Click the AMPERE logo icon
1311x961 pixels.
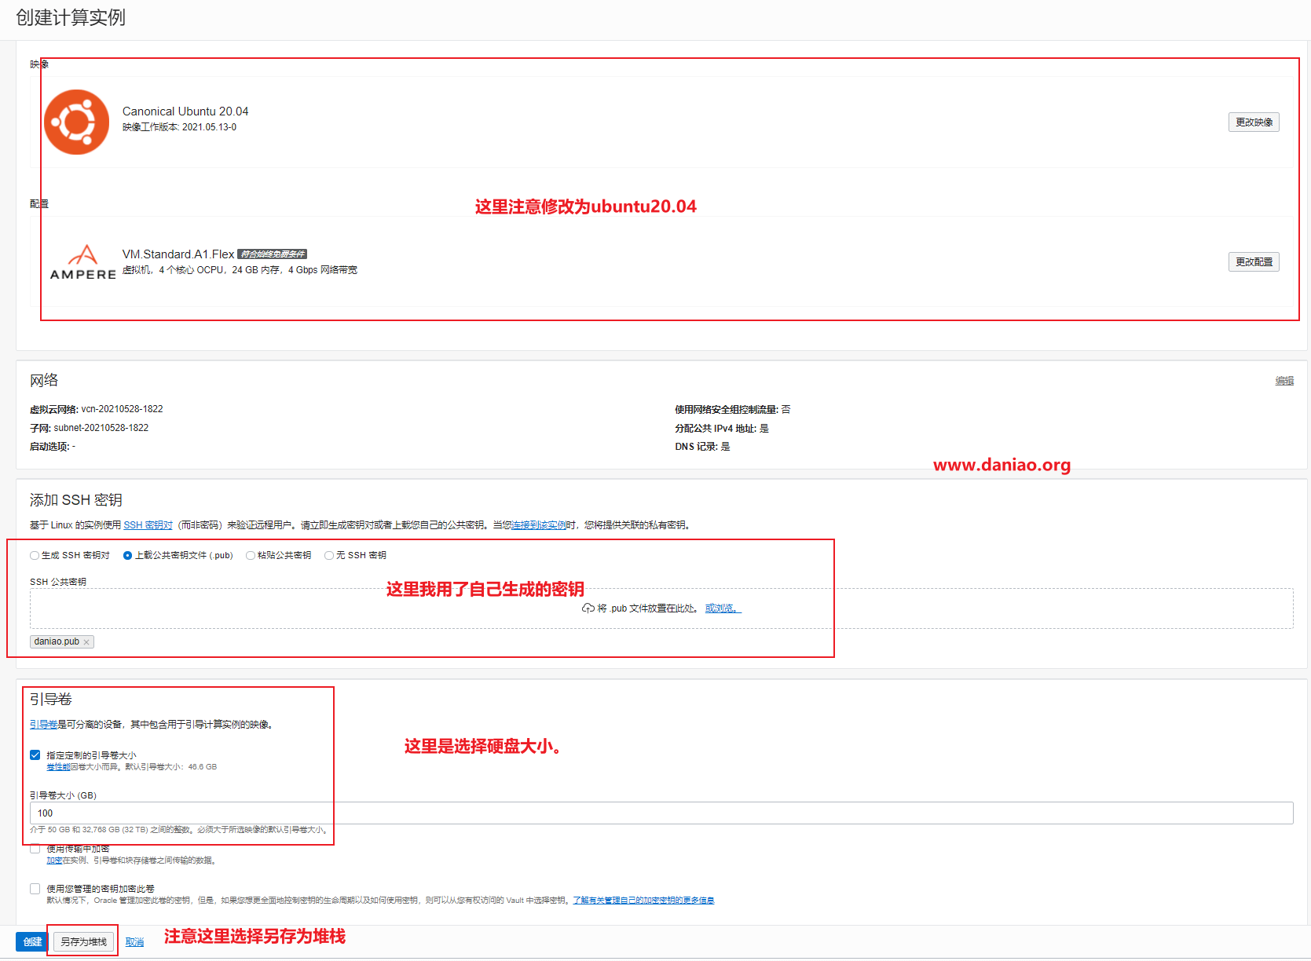pyautogui.click(x=82, y=261)
